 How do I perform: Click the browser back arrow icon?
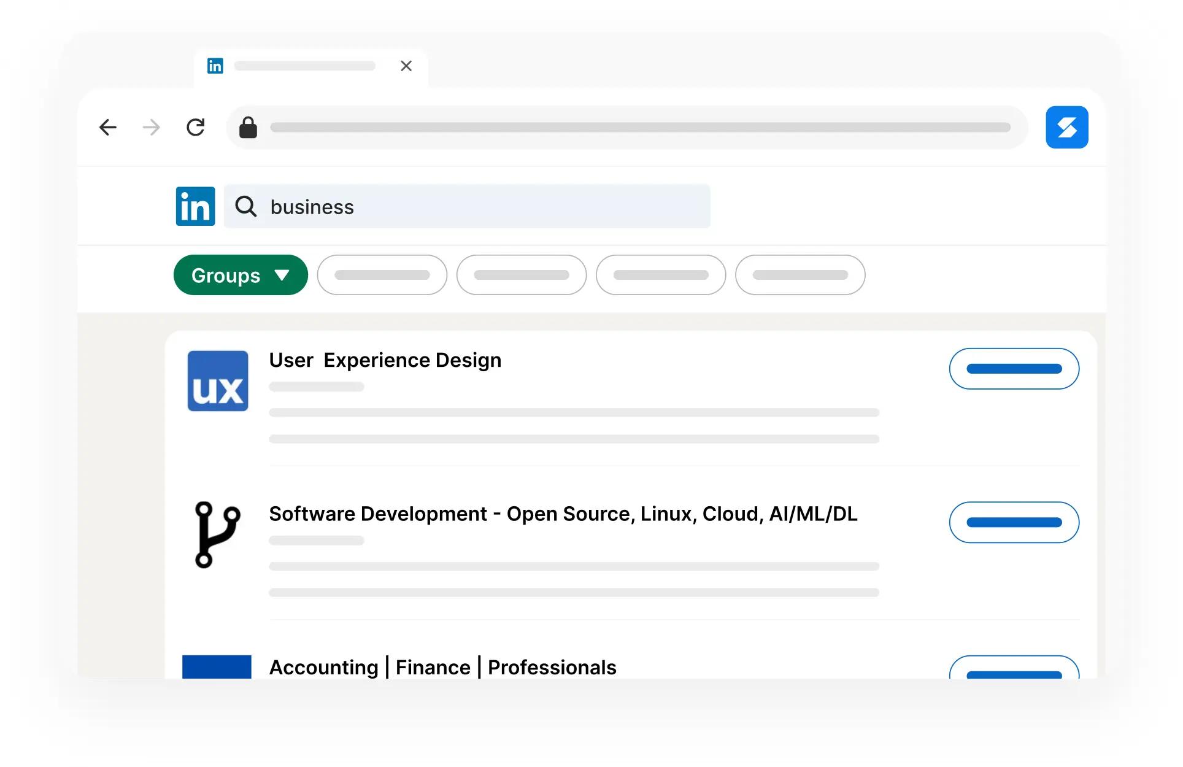click(x=108, y=126)
